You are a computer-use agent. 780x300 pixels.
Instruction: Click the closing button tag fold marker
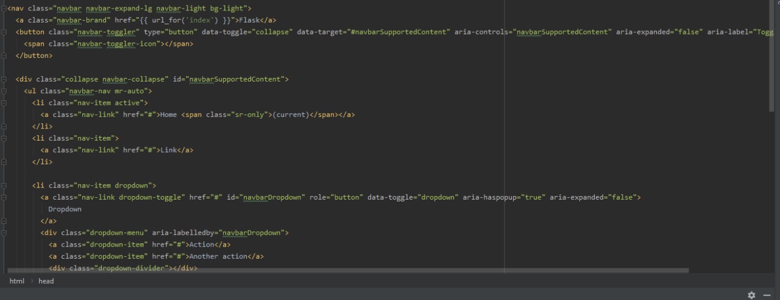4,55
